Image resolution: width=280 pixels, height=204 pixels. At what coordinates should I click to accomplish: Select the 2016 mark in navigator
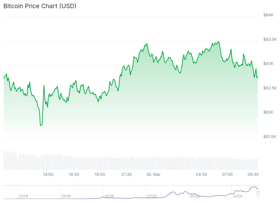click(66, 196)
